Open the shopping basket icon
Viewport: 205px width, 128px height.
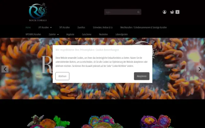pyautogui.click(x=172, y=12)
